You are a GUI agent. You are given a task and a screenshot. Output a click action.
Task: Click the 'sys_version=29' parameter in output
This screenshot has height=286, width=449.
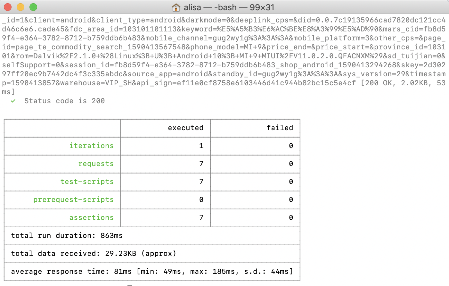[374, 74]
